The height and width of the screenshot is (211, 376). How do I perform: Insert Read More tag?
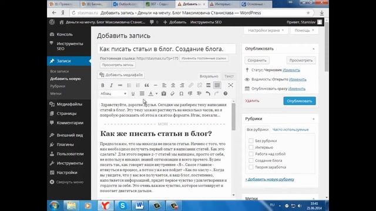point(209,86)
